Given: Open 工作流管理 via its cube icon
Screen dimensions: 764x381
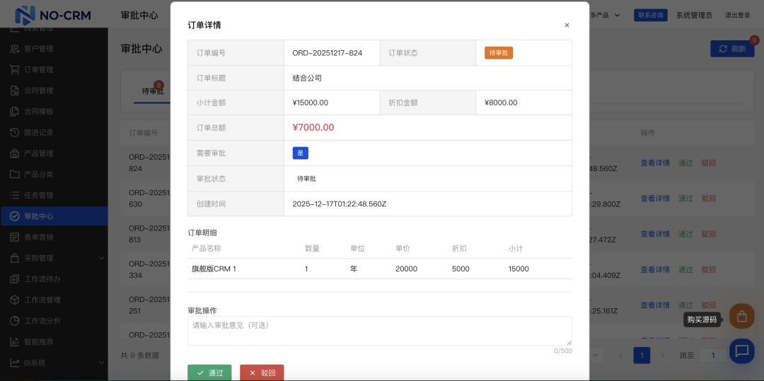Looking at the screenshot, I should click(15, 300).
